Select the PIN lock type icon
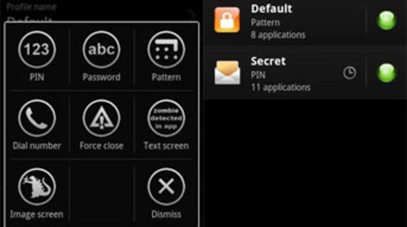 pos(37,49)
